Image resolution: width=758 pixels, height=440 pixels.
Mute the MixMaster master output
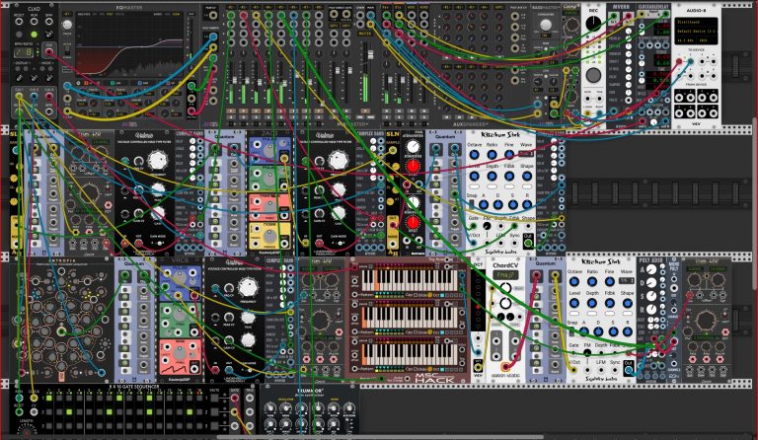coord(365,110)
